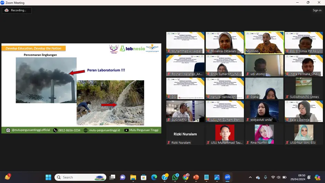Open Task View on the taskbar
The height and width of the screenshot is (183, 325).
[112, 177]
